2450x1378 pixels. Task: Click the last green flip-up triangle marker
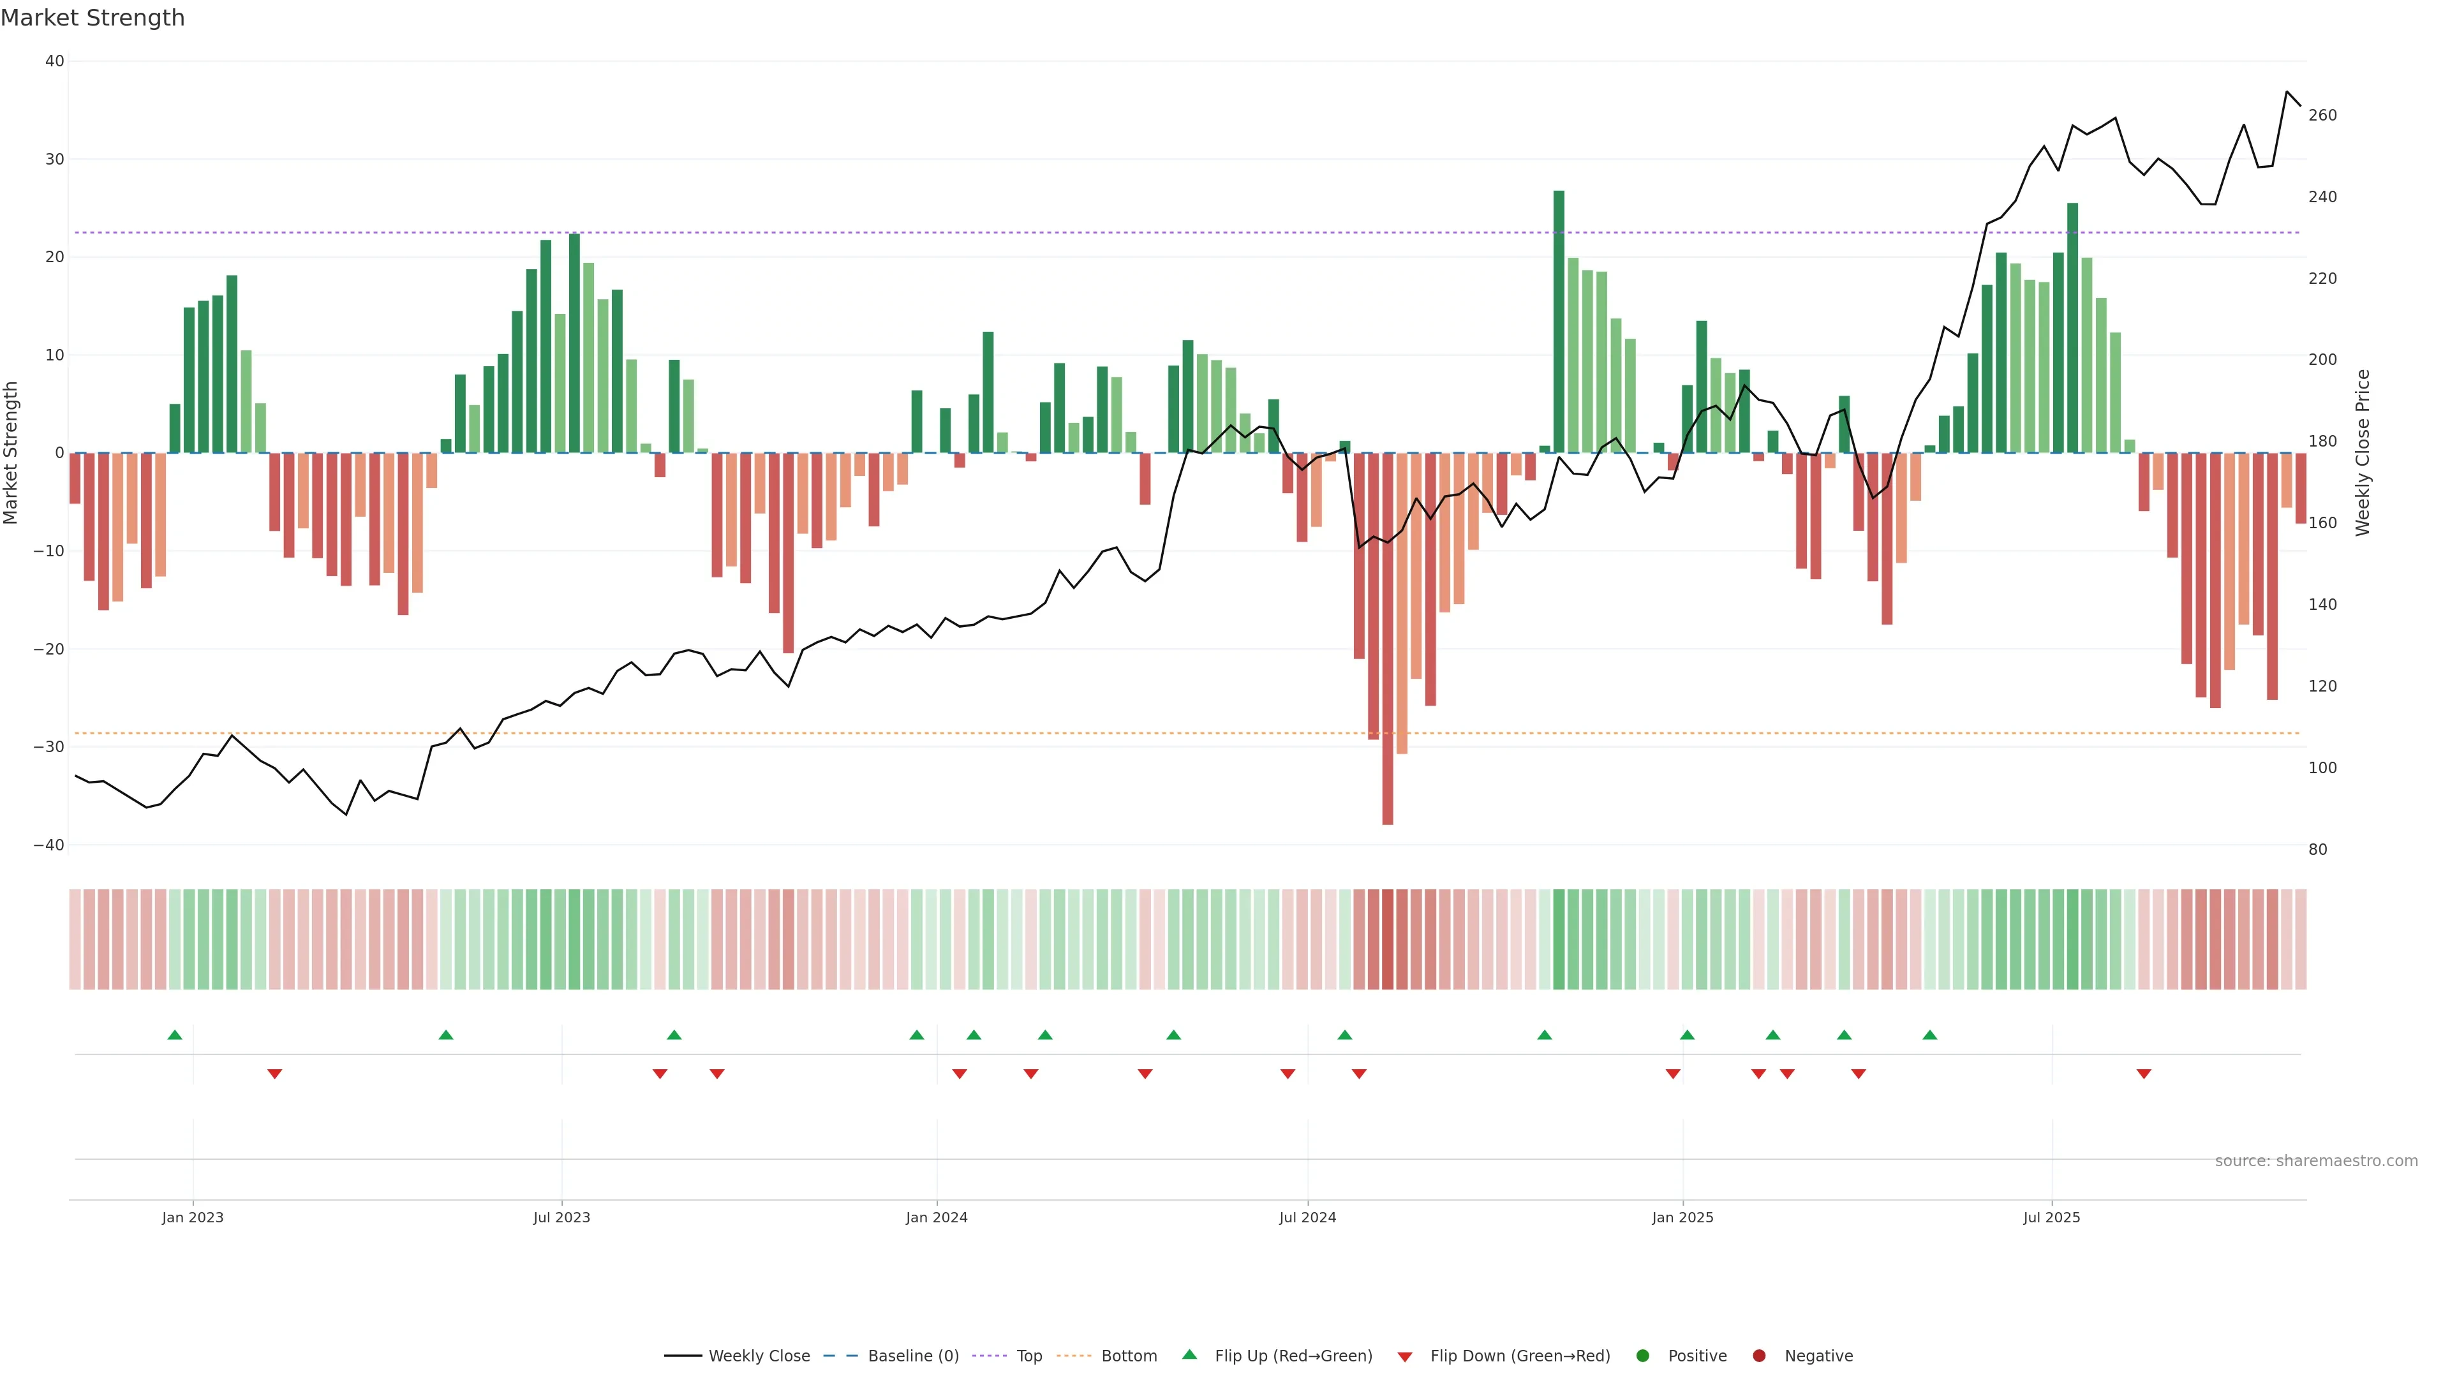[x=1930, y=1035]
